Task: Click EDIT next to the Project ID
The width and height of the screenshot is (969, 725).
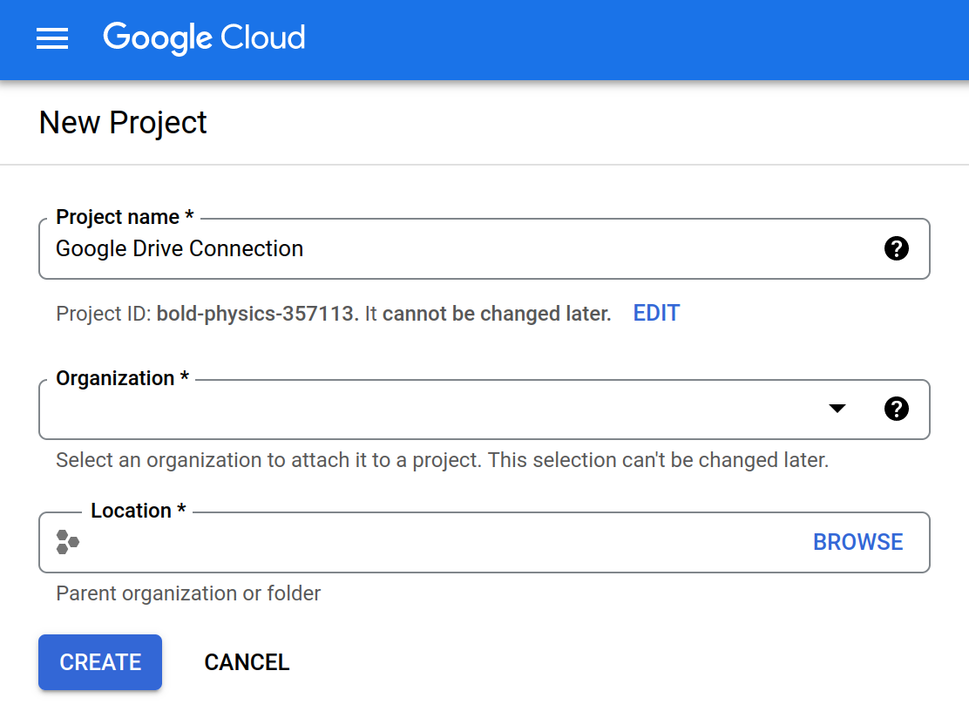Action: 655,314
